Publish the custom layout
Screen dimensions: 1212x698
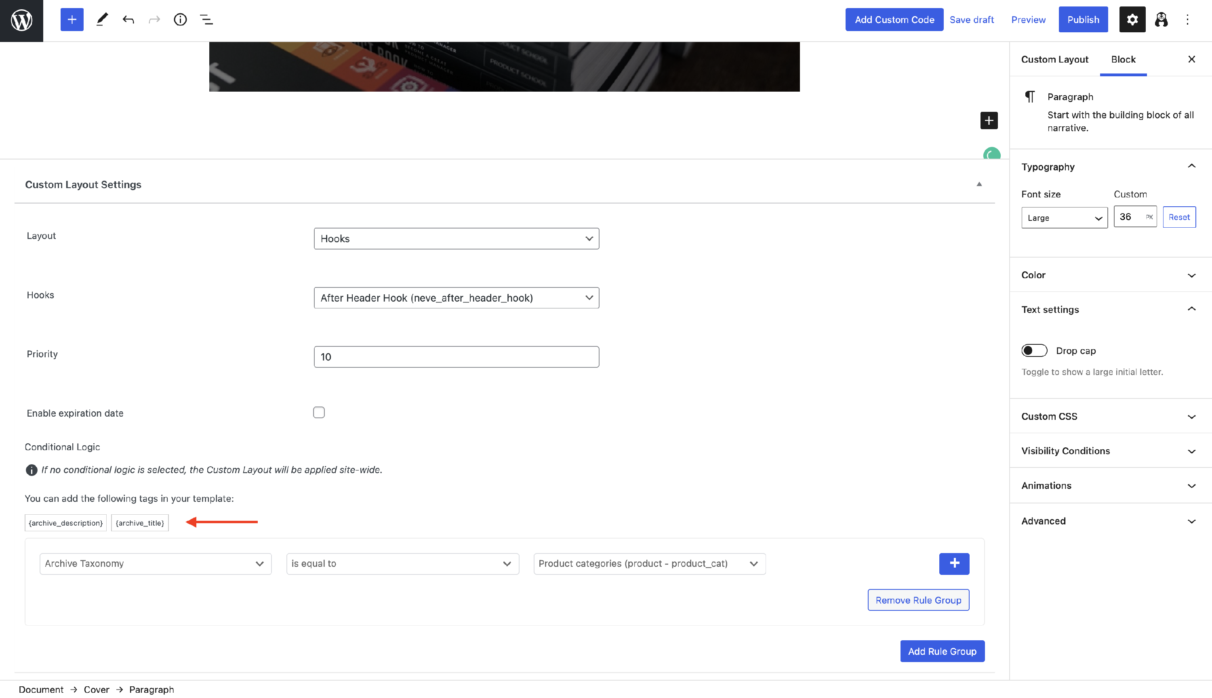pyautogui.click(x=1083, y=19)
